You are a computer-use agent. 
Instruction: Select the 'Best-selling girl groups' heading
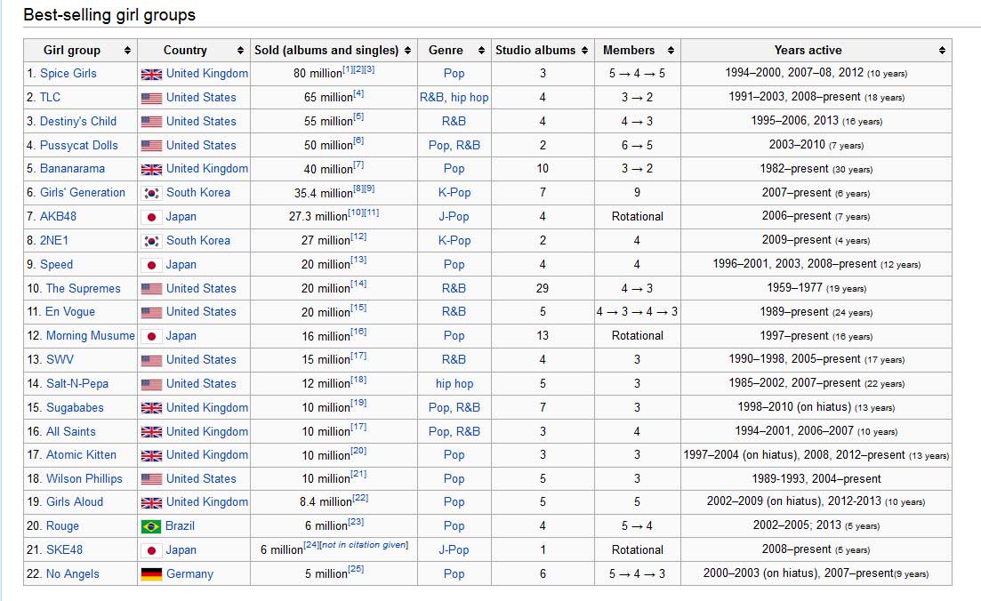109,14
